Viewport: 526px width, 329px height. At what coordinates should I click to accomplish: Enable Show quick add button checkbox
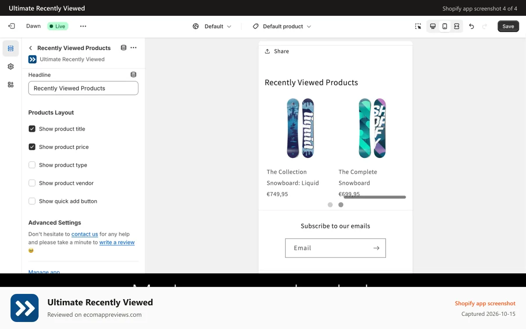(x=32, y=201)
